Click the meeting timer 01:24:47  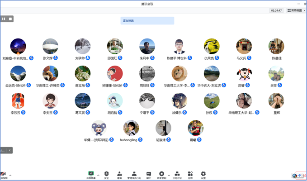[276, 10]
